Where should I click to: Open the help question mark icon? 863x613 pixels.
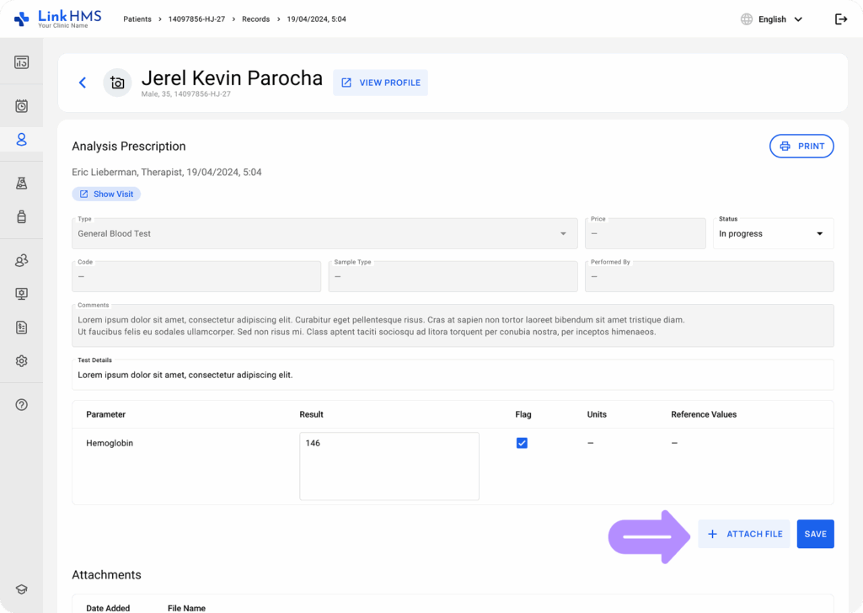click(x=21, y=405)
